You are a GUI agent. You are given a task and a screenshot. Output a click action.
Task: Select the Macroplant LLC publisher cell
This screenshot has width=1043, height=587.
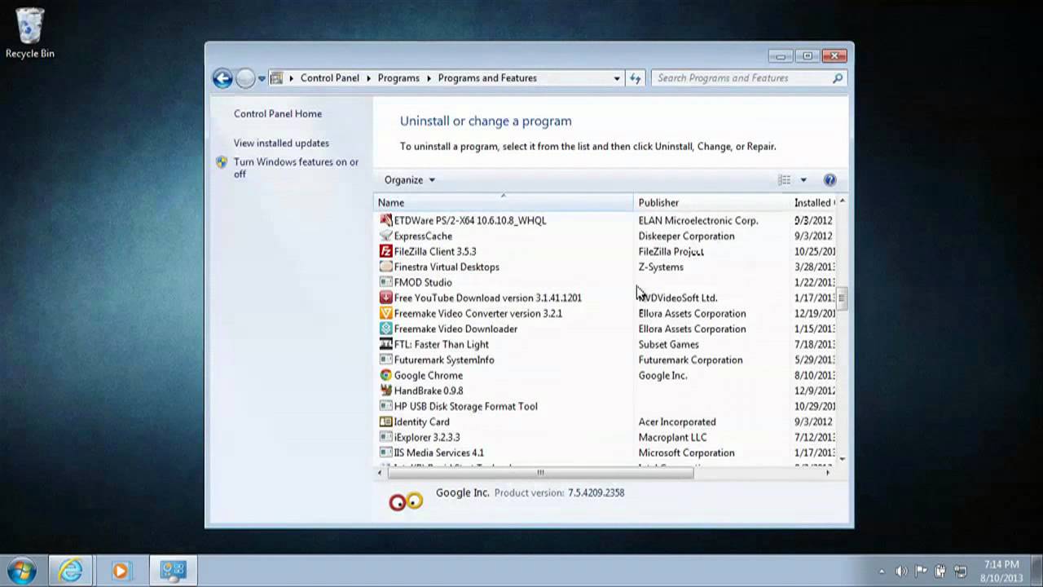point(672,437)
